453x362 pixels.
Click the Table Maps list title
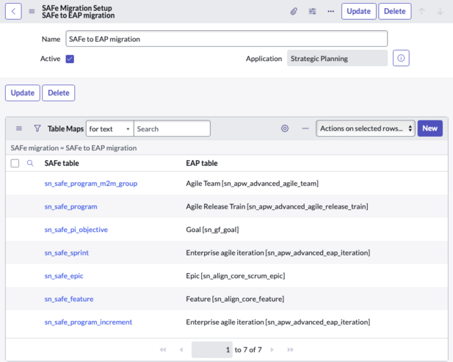[x=65, y=128]
